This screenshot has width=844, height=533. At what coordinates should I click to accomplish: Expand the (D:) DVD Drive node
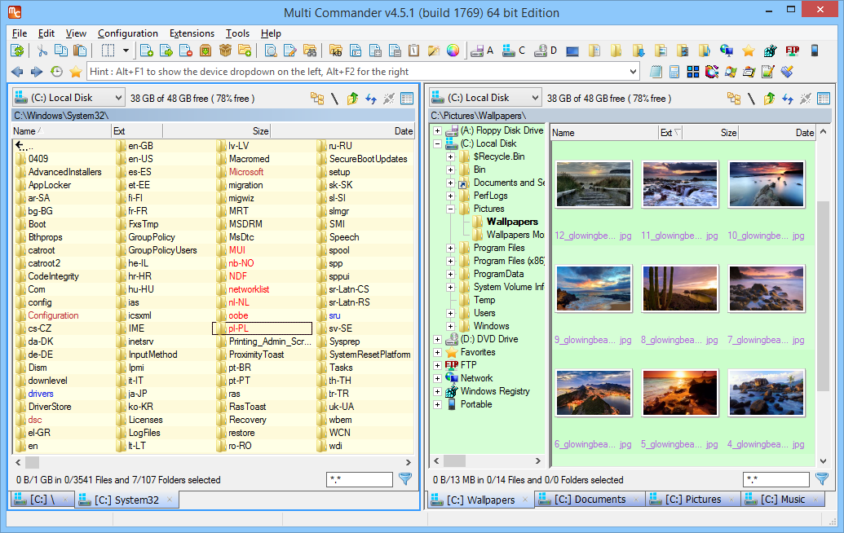(438, 339)
